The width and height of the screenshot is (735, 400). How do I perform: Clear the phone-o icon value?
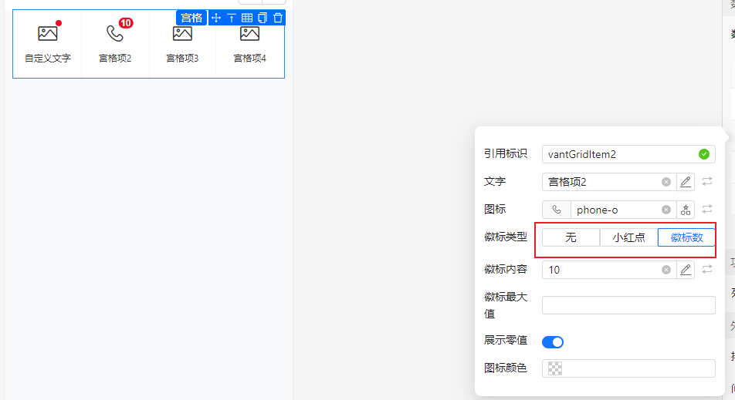pyautogui.click(x=666, y=210)
